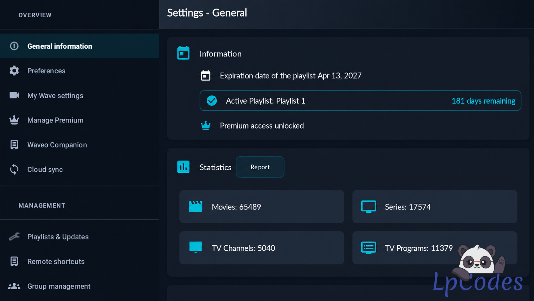Viewport: 534px width, 301px height.
Task: Click the Playlists & Updates wrench icon
Action: point(14,236)
